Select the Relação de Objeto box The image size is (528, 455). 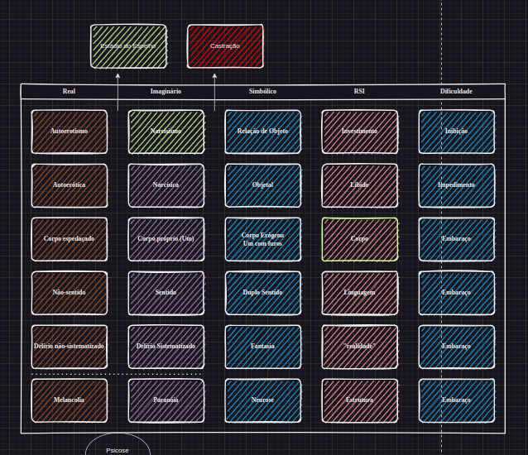(263, 132)
